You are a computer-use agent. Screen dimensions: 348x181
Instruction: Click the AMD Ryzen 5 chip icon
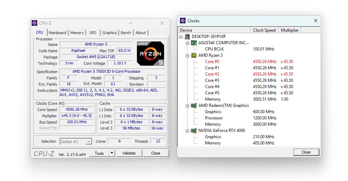click(194, 55)
